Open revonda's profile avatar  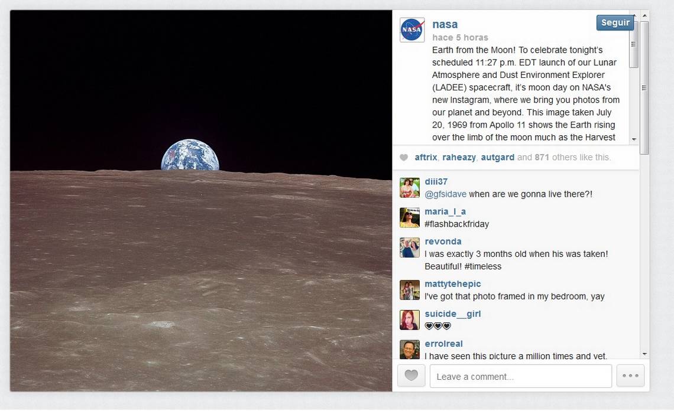tap(409, 247)
